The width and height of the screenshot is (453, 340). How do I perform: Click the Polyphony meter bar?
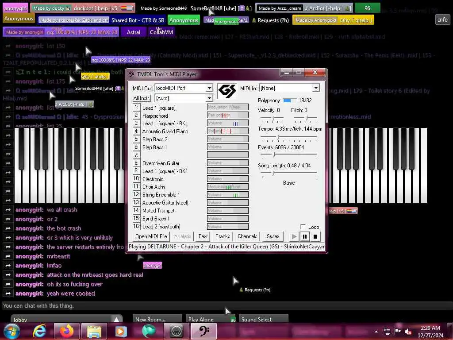pos(289,100)
